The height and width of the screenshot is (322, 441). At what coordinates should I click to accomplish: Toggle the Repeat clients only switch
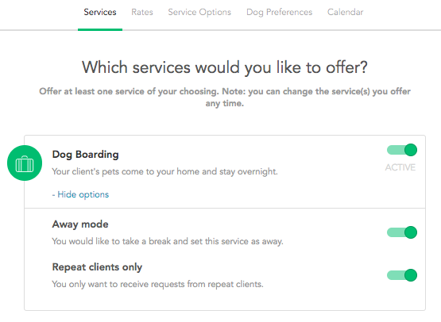[402, 275]
